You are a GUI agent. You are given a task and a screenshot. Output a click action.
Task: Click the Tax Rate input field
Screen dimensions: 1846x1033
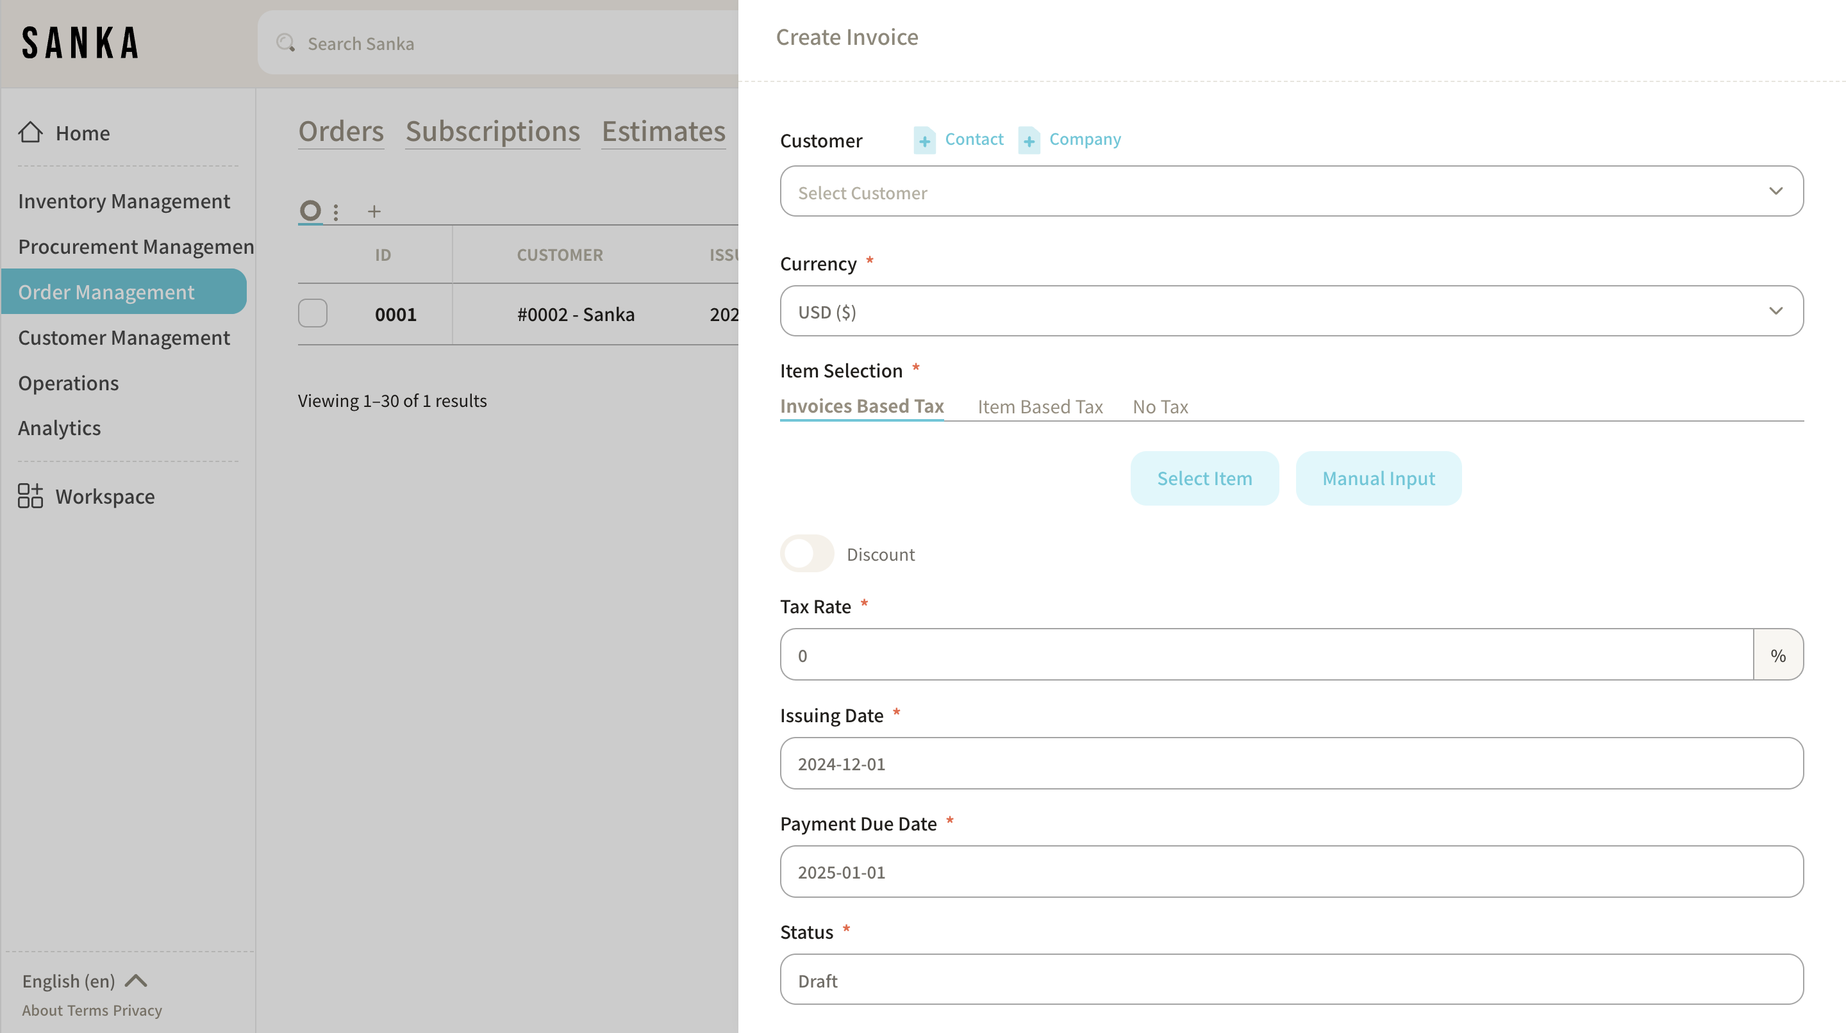(x=1265, y=655)
